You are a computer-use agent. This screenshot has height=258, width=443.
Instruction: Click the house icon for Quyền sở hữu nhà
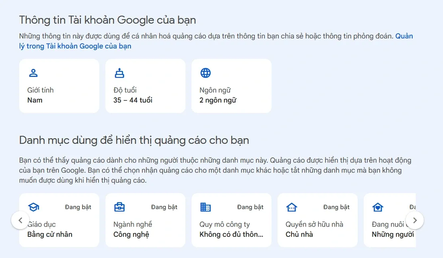click(292, 207)
